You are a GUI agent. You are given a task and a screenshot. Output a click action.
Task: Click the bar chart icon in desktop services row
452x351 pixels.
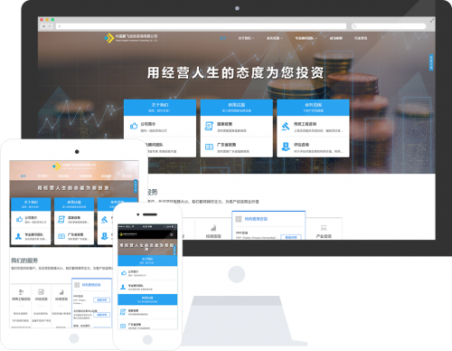point(213,227)
